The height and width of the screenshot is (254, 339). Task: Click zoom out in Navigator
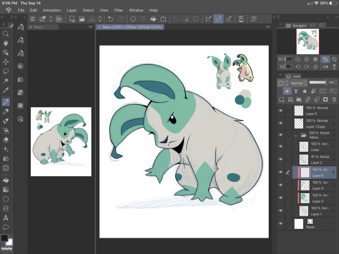pyautogui.click(x=298, y=59)
